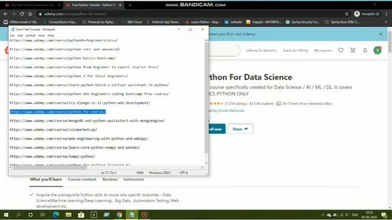This screenshot has height=220, width=392.
Task: Reload the Udemy page
Action: pyautogui.click(x=22, y=14)
